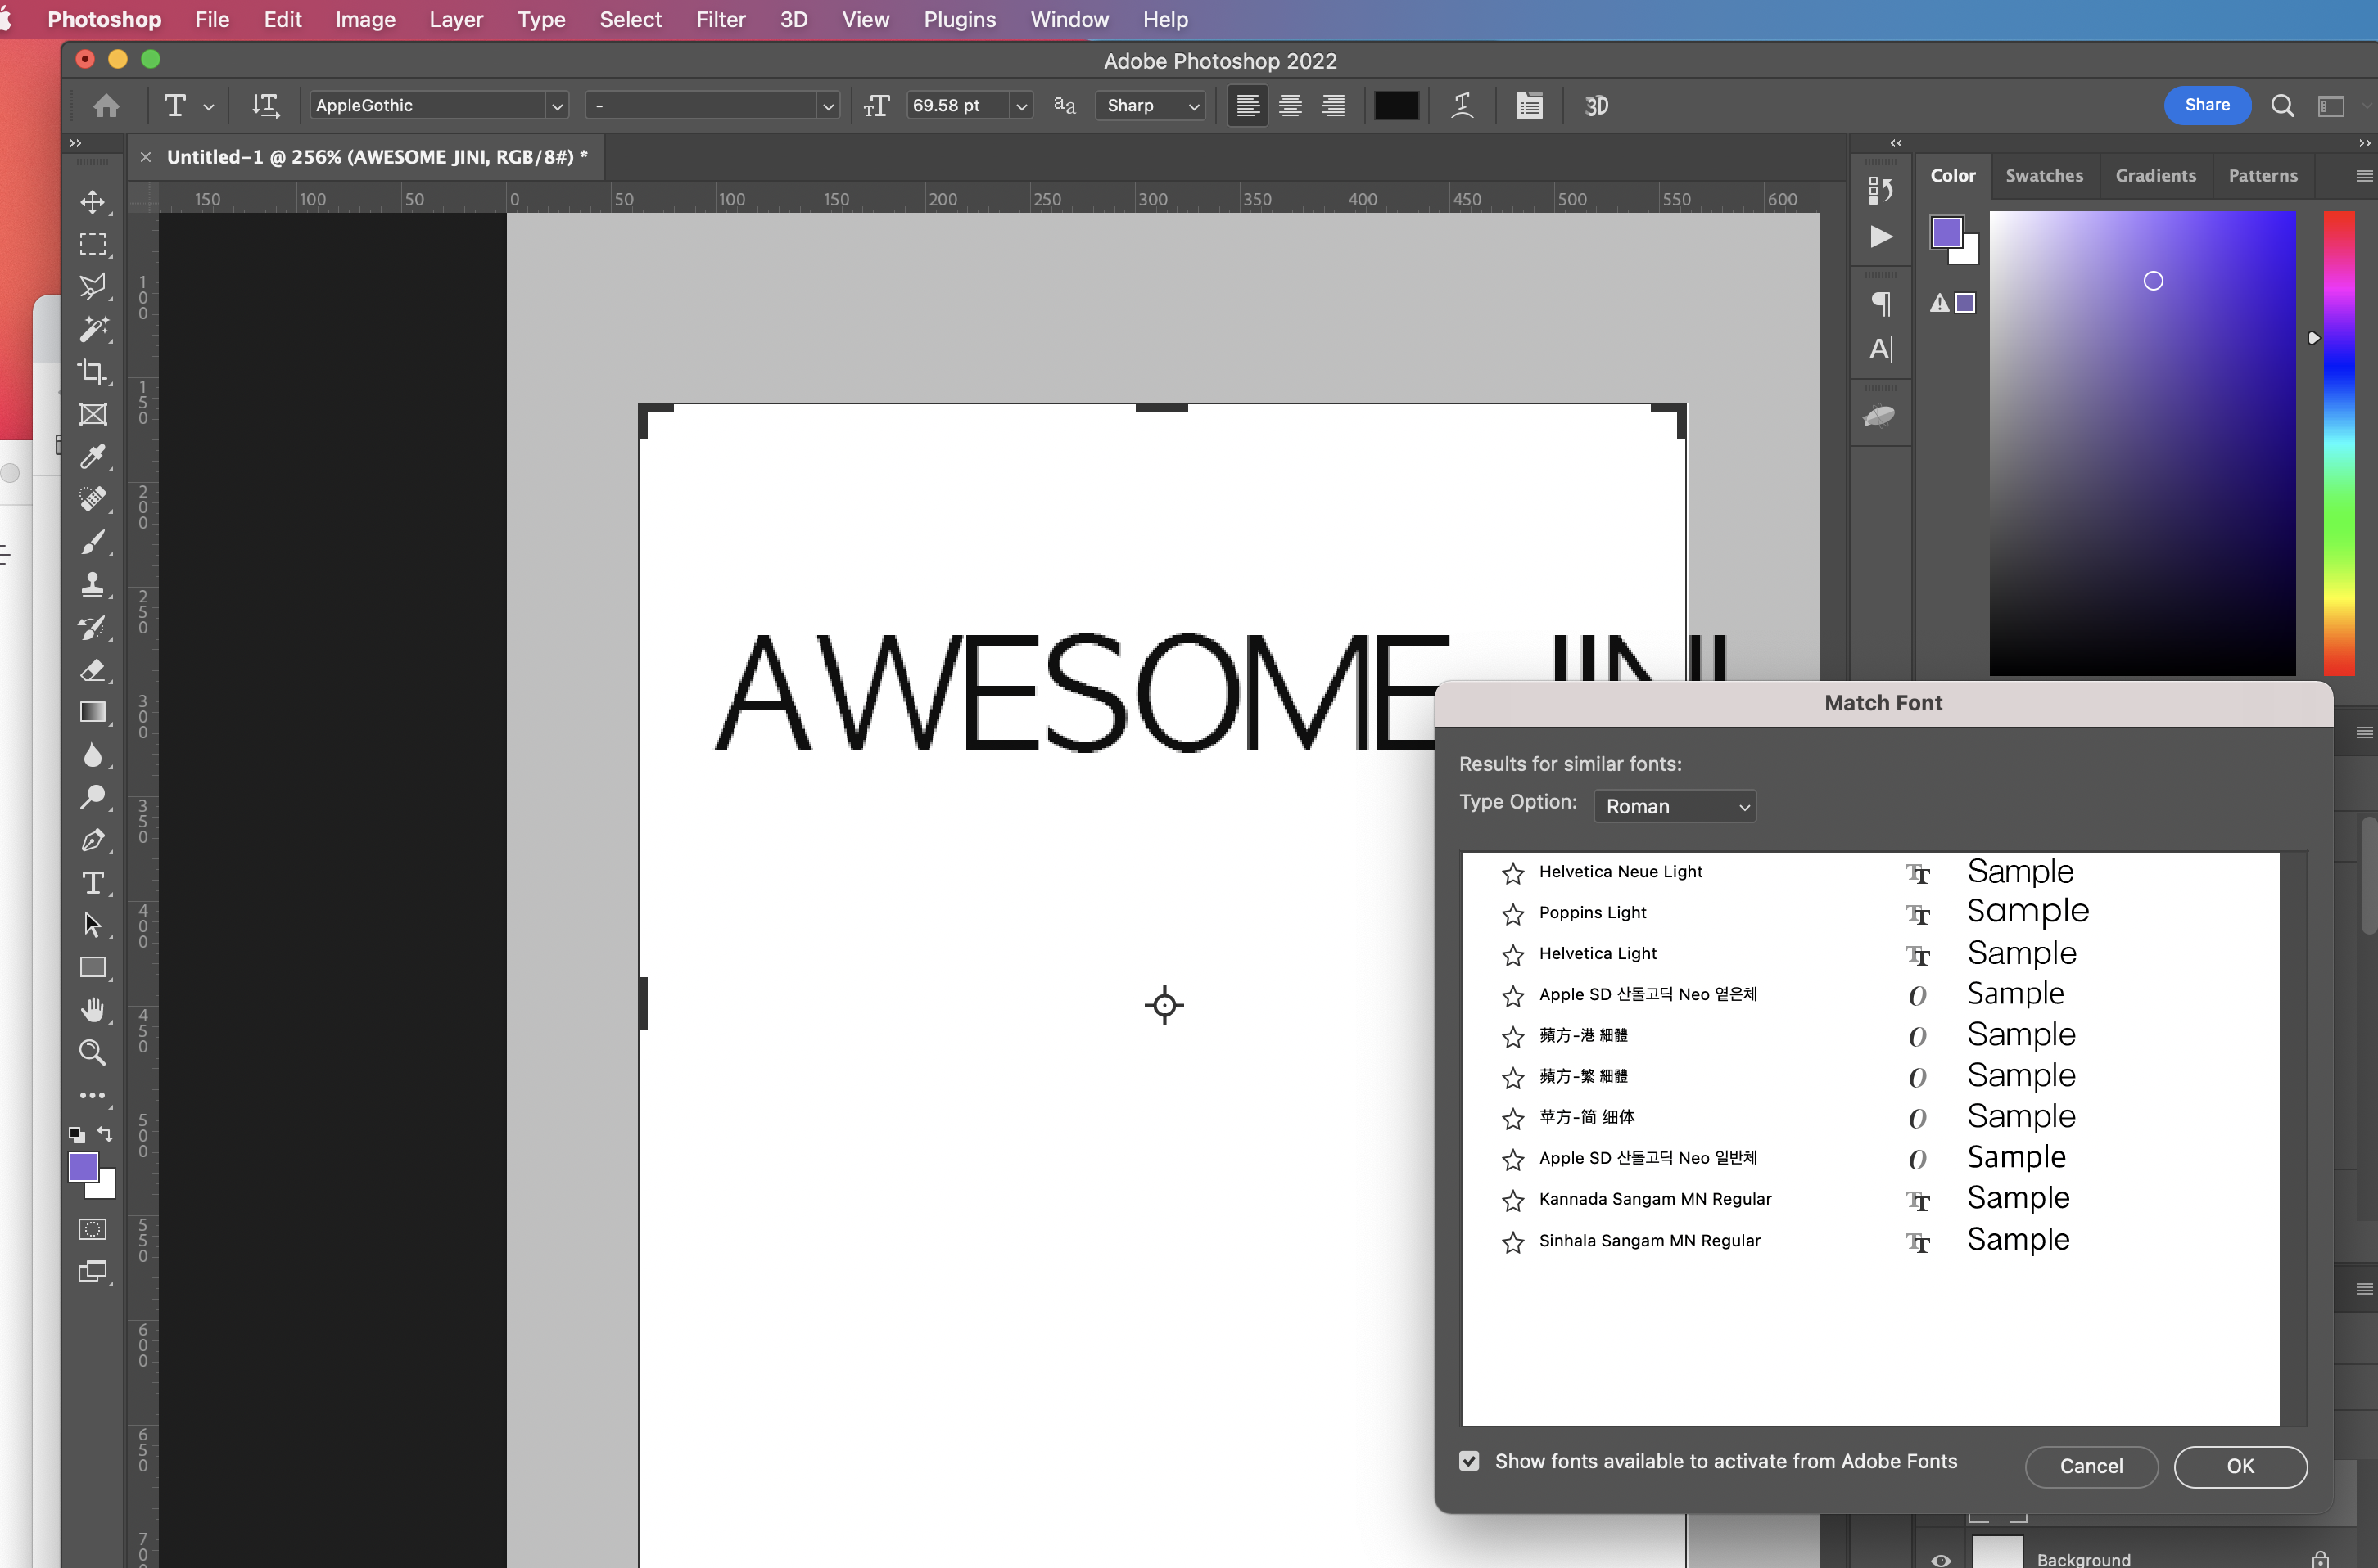This screenshot has height=1568, width=2378.
Task: Open the Filter menu
Action: point(721,19)
